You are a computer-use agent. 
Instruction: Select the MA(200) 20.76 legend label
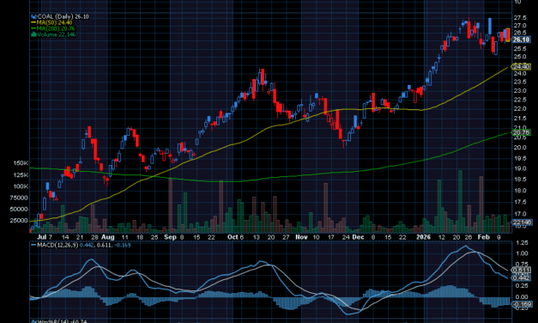(56, 28)
